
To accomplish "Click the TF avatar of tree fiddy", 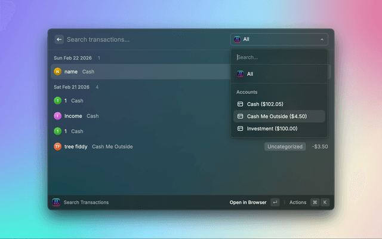I will point(58,146).
